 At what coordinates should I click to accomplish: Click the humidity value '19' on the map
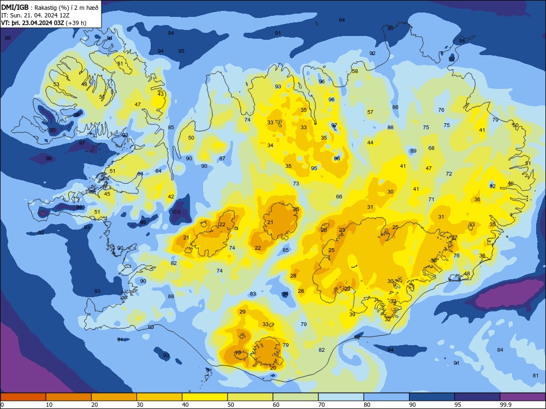[238, 353]
